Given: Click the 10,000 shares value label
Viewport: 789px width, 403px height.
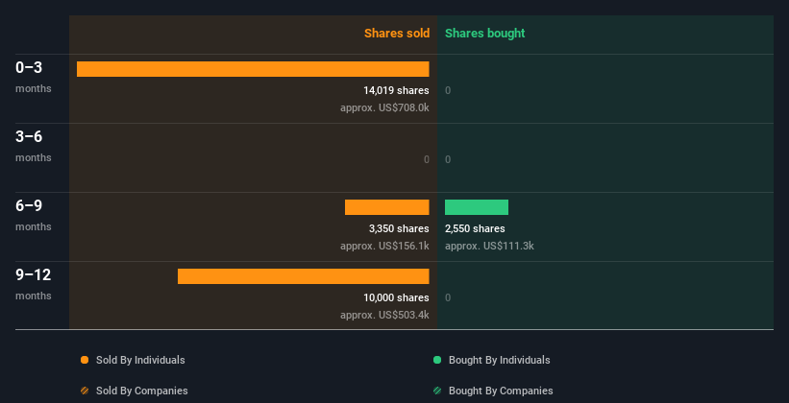Looking at the screenshot, I should (x=396, y=297).
